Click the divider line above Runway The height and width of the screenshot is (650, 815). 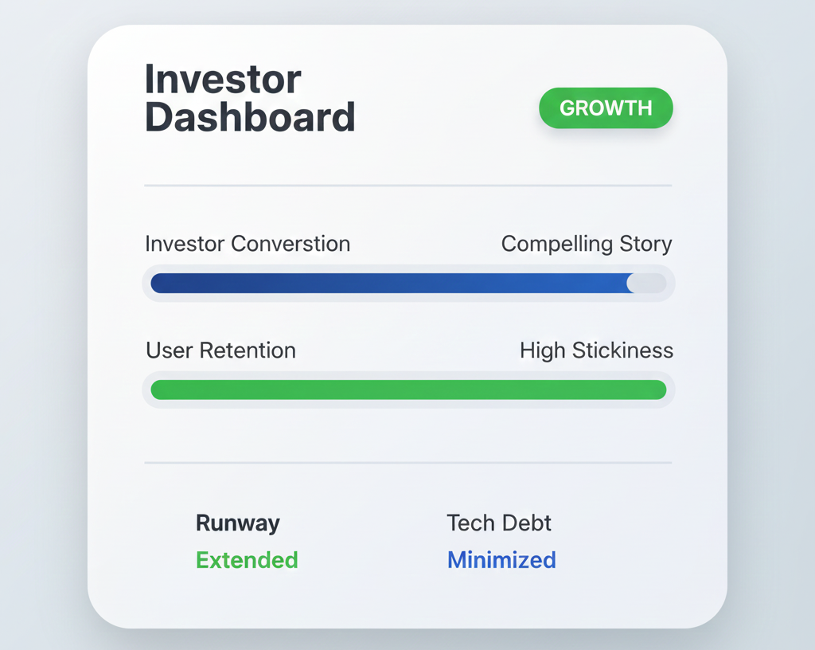pyautogui.click(x=407, y=462)
